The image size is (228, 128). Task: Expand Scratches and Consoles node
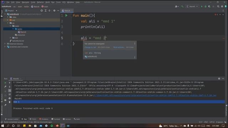[5, 47]
